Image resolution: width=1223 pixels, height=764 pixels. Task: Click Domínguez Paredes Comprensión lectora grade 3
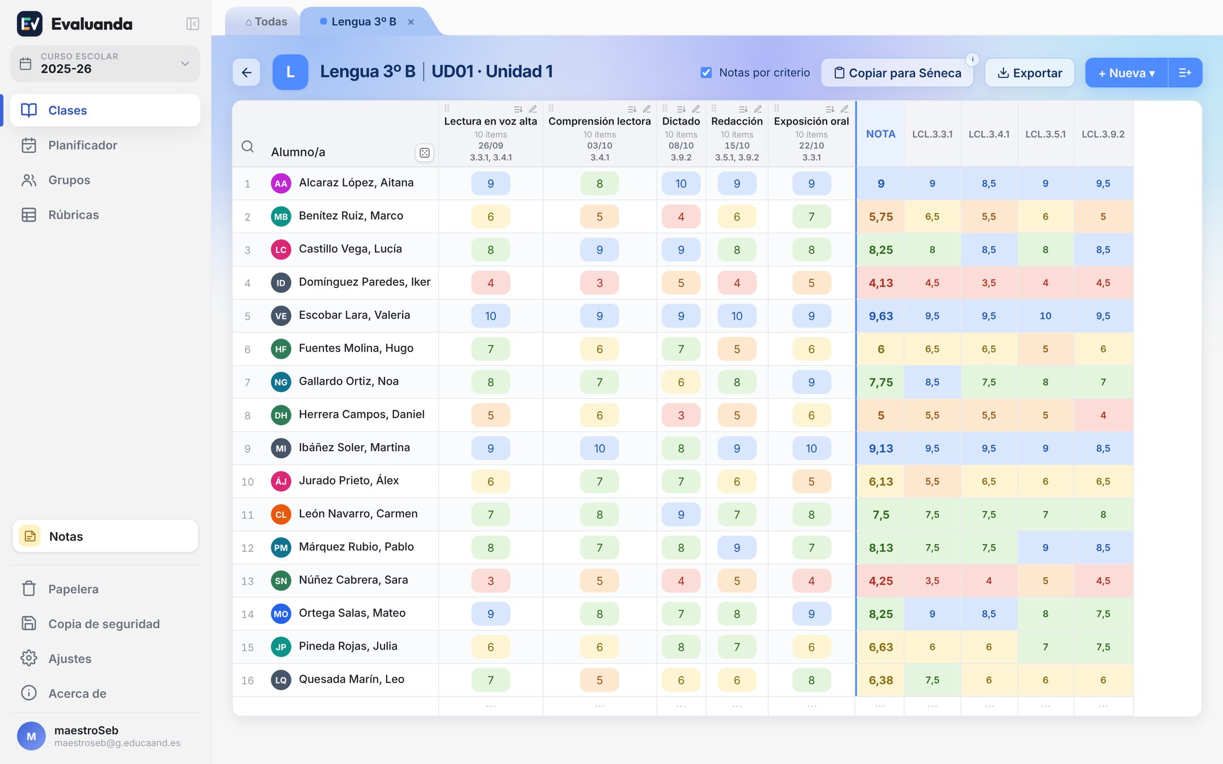[x=600, y=283]
